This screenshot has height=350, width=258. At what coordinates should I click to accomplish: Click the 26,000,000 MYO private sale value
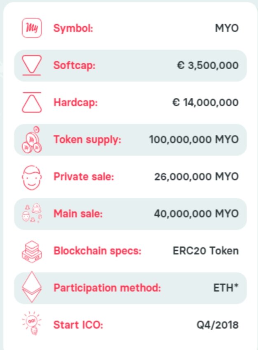click(197, 177)
